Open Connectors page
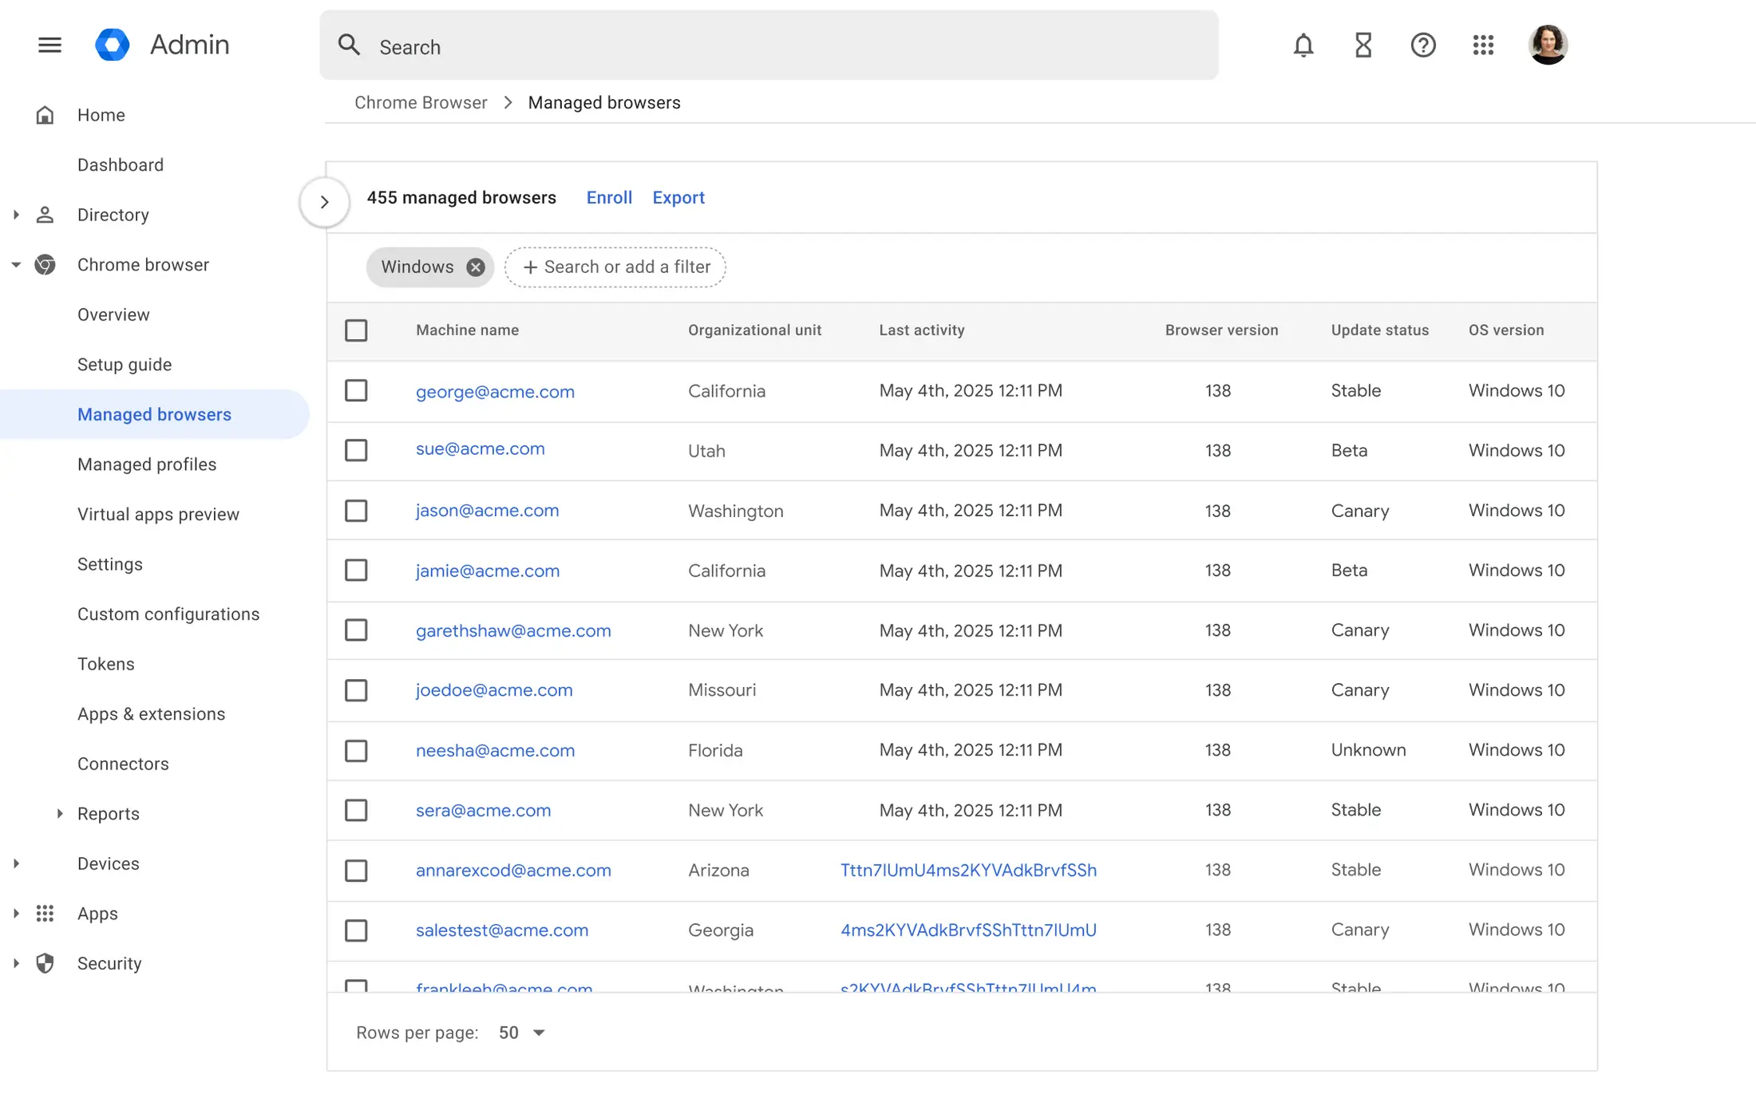This screenshot has height=1098, width=1756. coord(123,764)
